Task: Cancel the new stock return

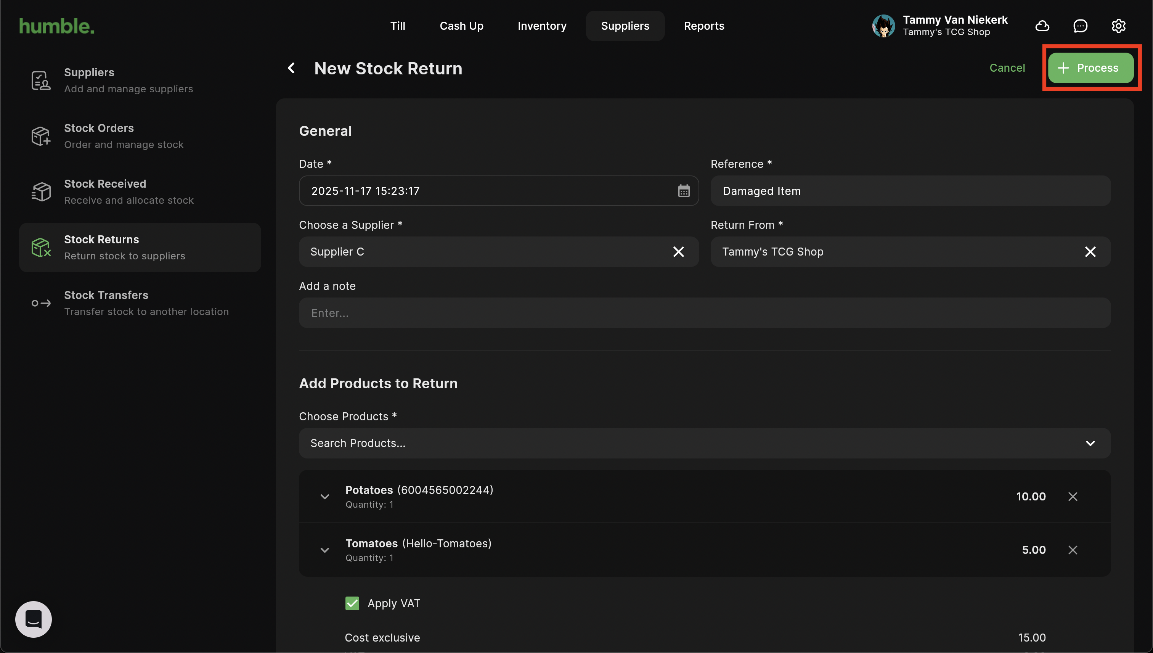Action: [1007, 68]
